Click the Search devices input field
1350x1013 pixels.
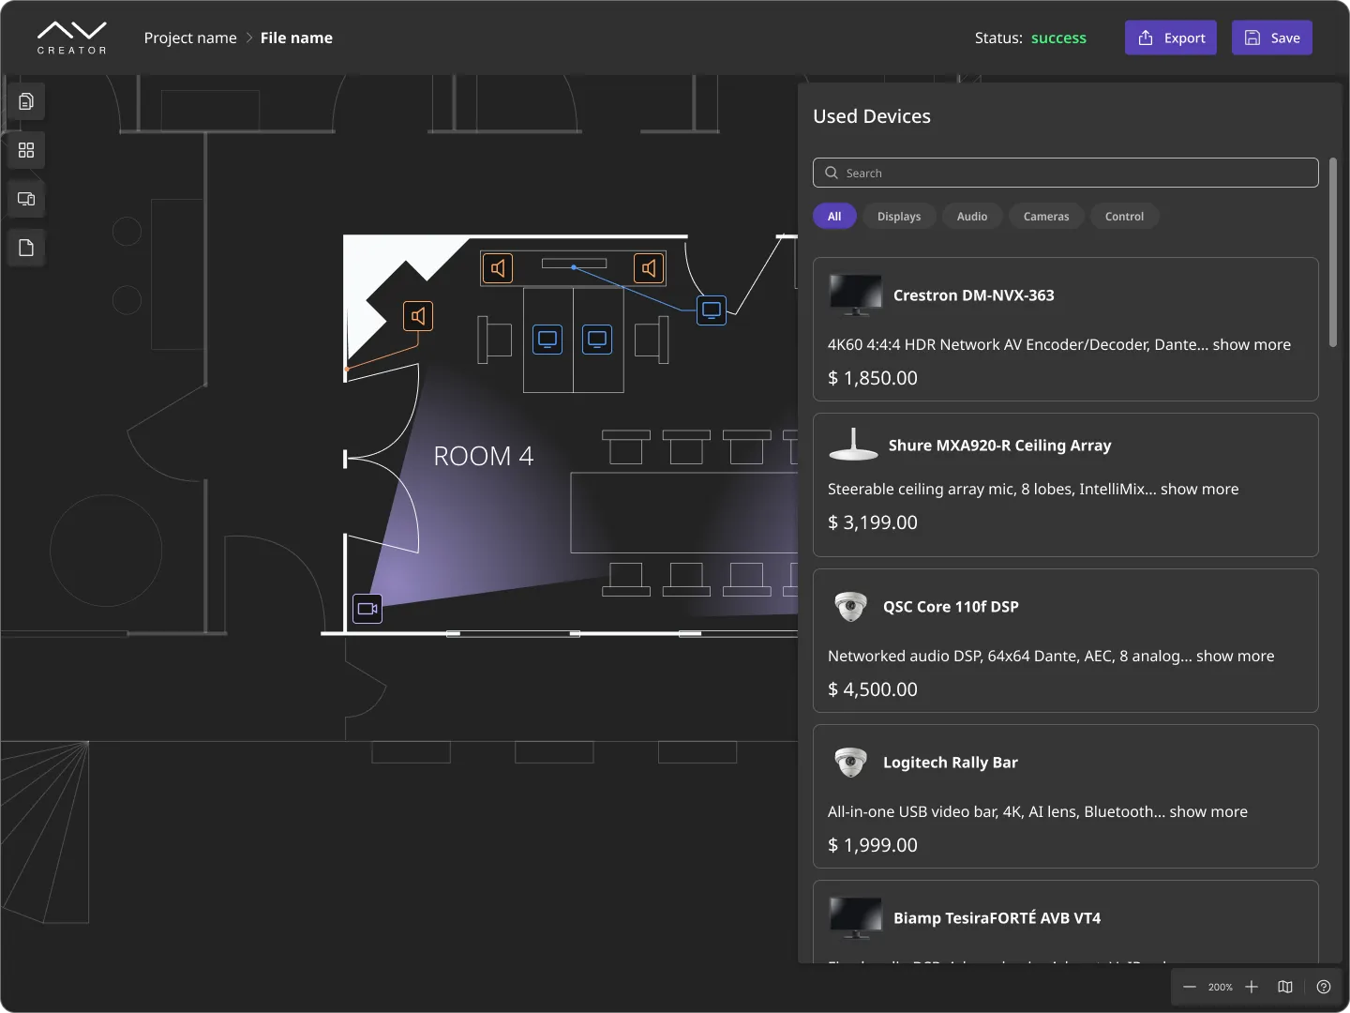point(1066,173)
